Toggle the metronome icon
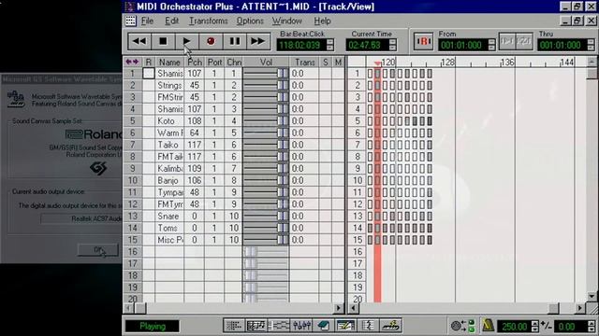Viewport: 599px width, 336px height. pyautogui.click(x=489, y=326)
